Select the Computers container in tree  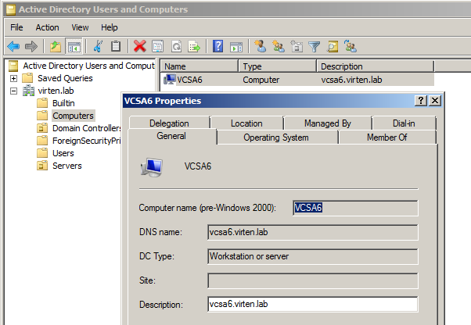pyautogui.click(x=73, y=116)
